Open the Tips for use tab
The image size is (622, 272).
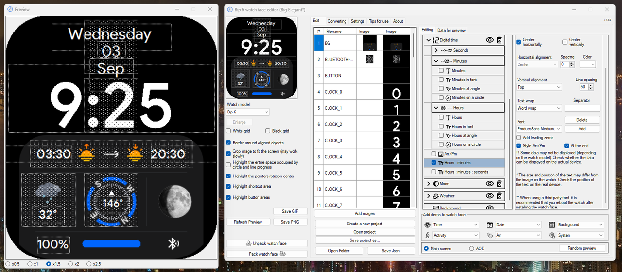click(379, 21)
